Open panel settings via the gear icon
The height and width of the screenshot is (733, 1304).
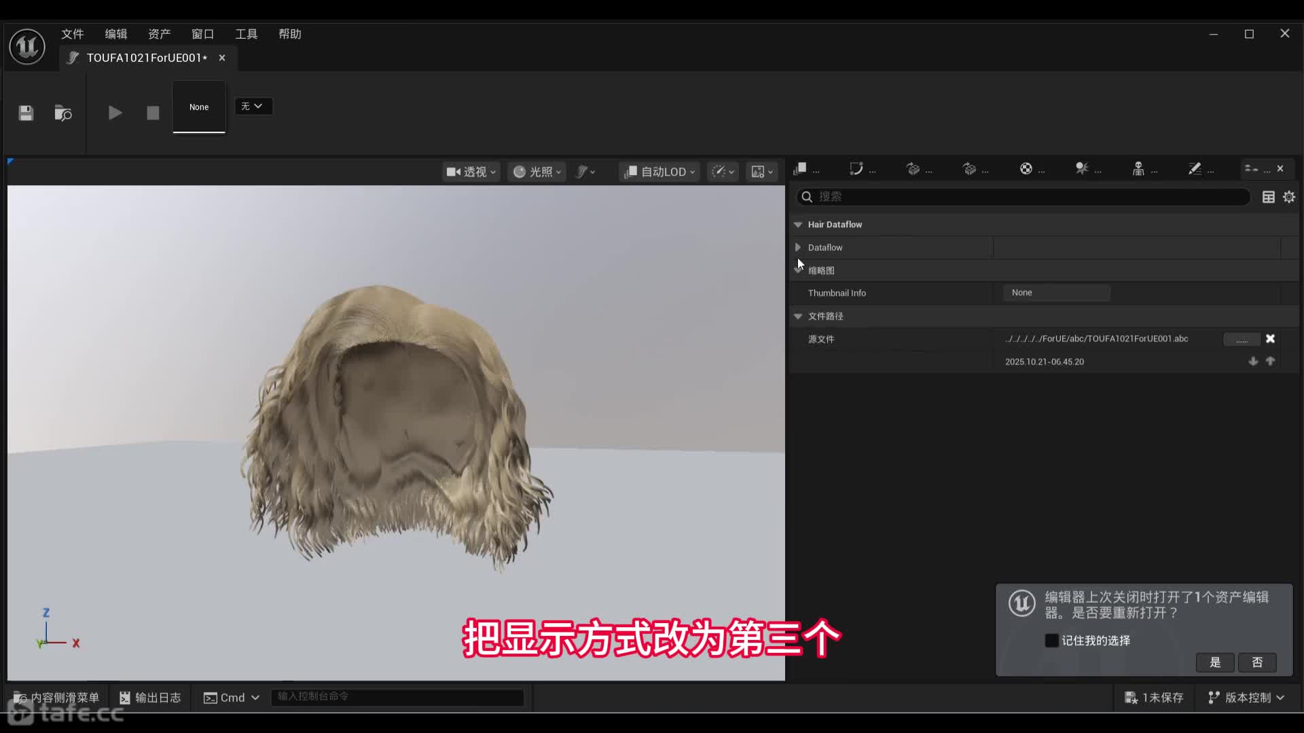pyautogui.click(x=1289, y=197)
